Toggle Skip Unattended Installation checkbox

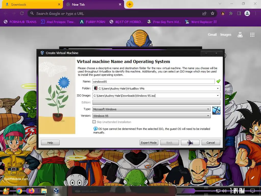94,122
